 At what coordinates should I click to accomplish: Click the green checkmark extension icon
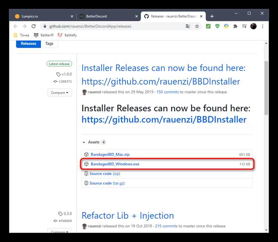pyautogui.click(x=208, y=26)
